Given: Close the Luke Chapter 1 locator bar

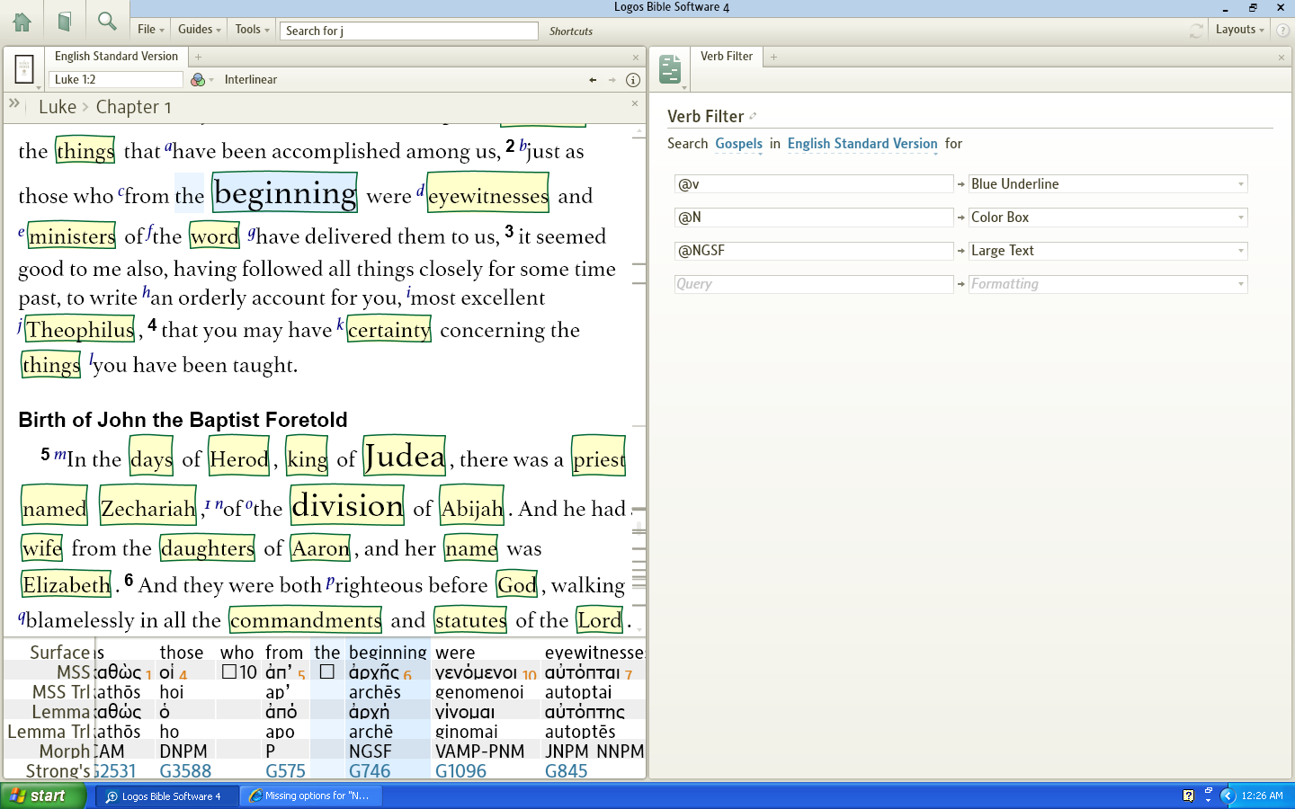Looking at the screenshot, I should (x=635, y=103).
